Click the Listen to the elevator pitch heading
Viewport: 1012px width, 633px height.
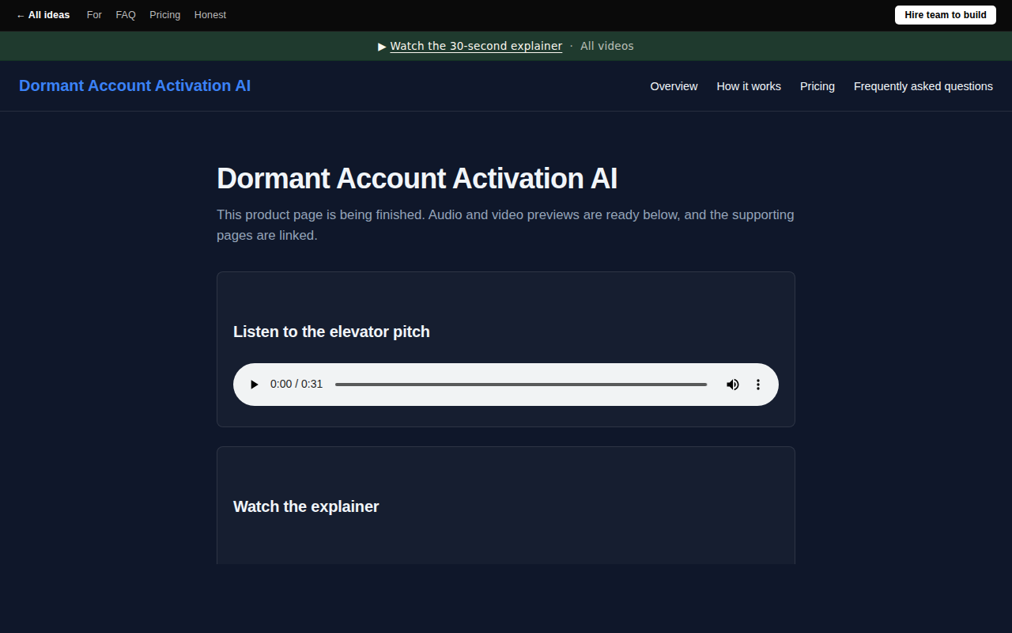pos(331,332)
